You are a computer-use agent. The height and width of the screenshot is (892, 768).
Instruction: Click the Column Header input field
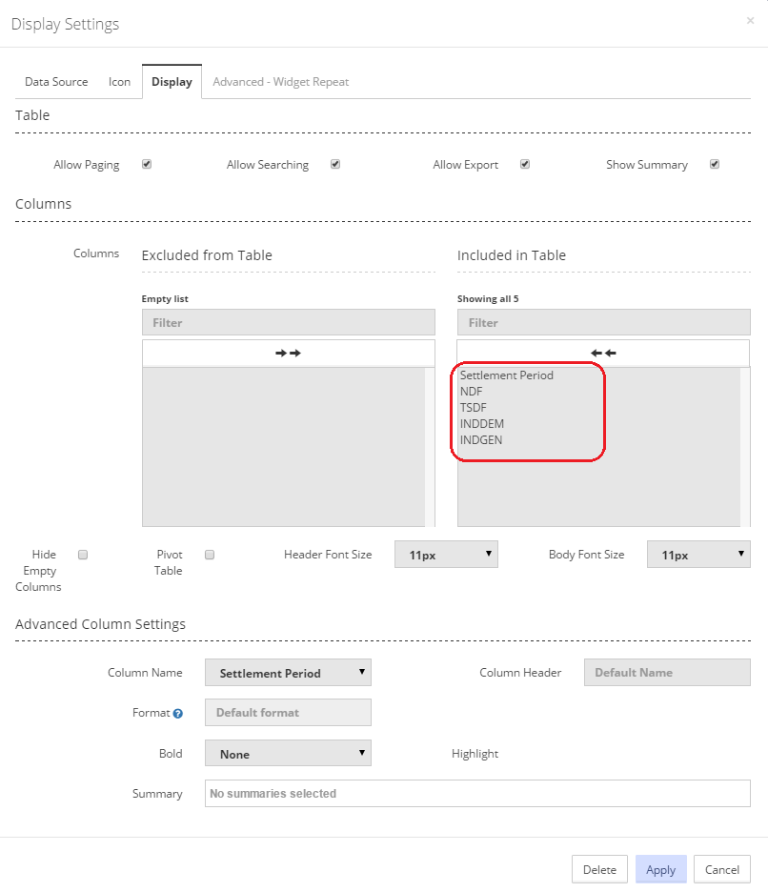click(667, 673)
